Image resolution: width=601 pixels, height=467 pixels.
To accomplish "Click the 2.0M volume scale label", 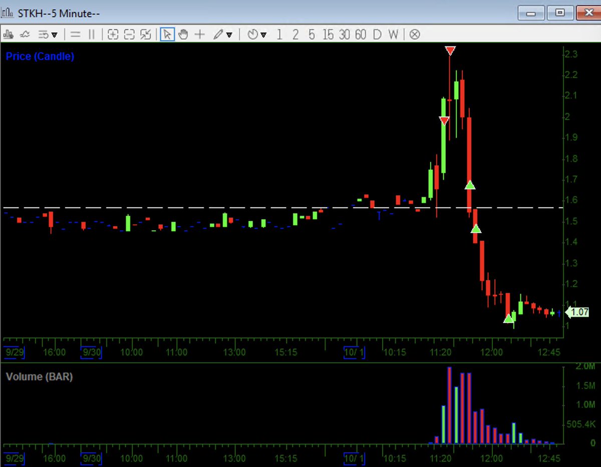I will 585,367.
